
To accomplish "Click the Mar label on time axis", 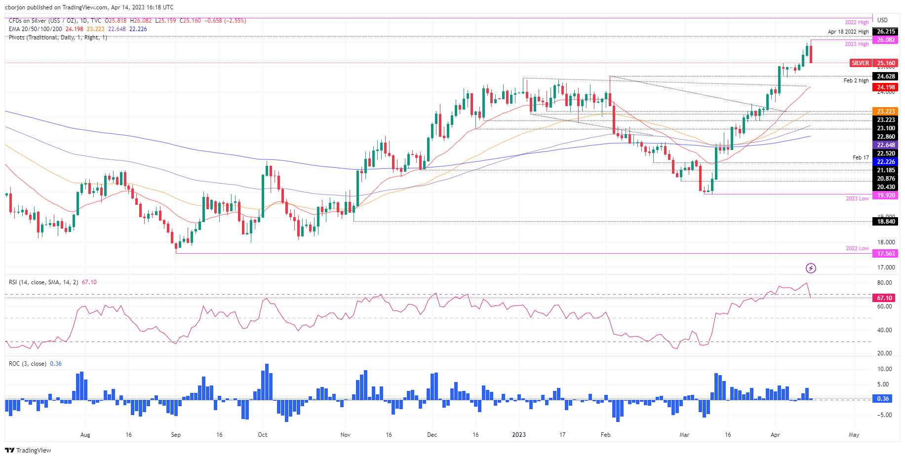I will [x=684, y=435].
